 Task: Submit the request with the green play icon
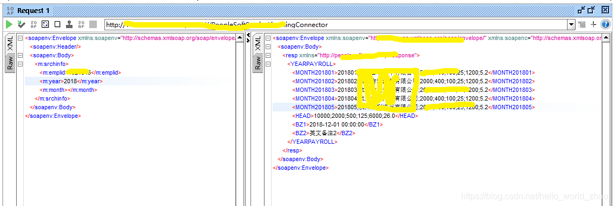(9, 25)
